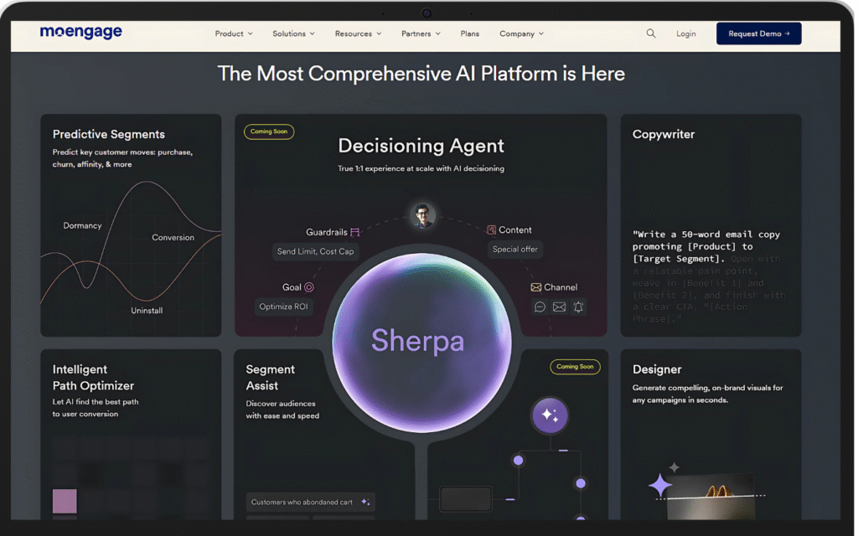Select the chat bubble channel icon
Screen dimensions: 858x536
tap(540, 307)
